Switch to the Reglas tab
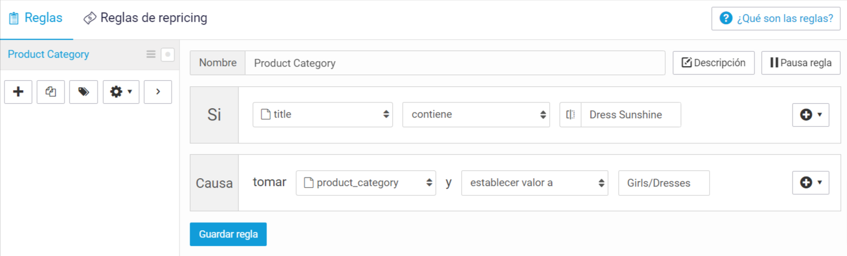The width and height of the screenshot is (847, 256). click(x=36, y=18)
